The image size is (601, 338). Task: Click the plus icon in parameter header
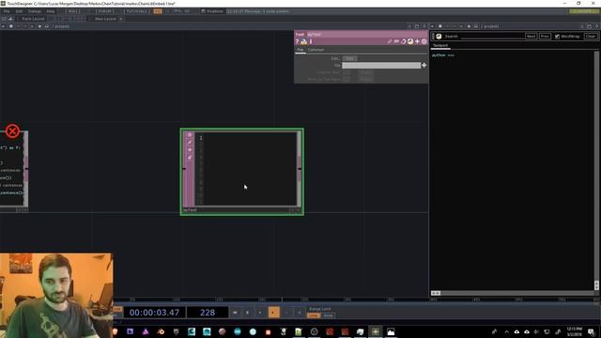pyautogui.click(x=417, y=41)
